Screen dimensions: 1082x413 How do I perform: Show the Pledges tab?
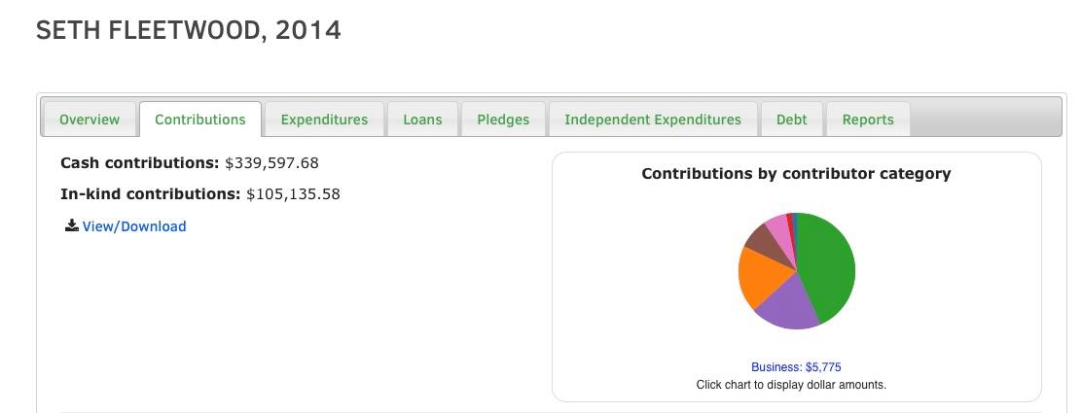pos(503,120)
